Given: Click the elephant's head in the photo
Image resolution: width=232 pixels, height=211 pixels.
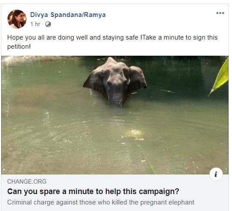Looking at the screenshot, I should 115,77.
